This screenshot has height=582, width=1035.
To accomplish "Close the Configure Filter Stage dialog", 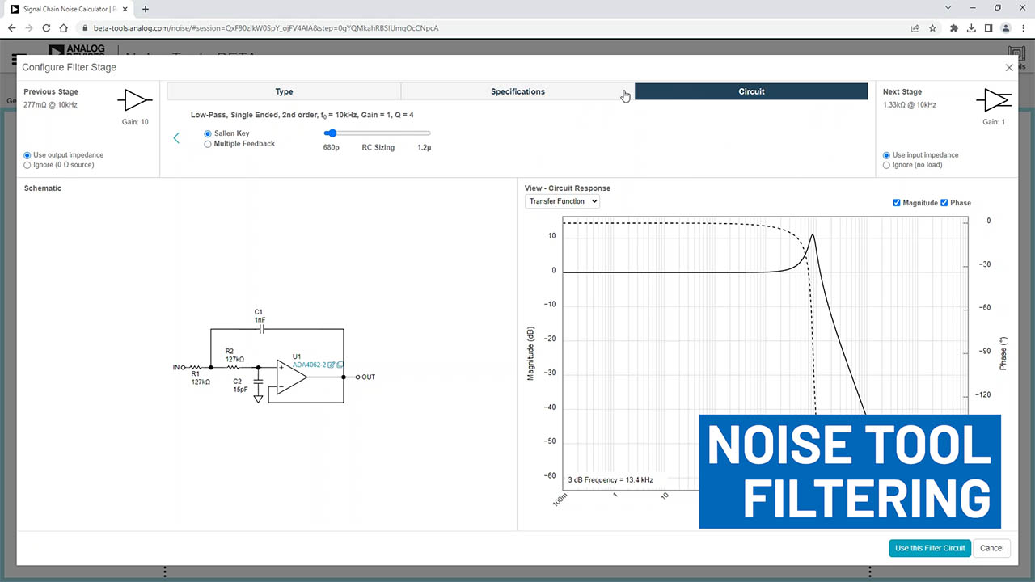I will 1009,68.
